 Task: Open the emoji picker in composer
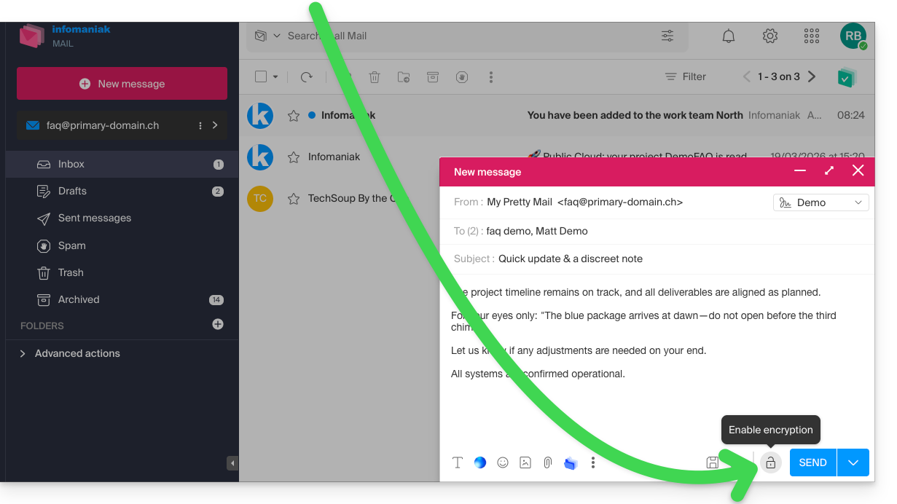[503, 462]
